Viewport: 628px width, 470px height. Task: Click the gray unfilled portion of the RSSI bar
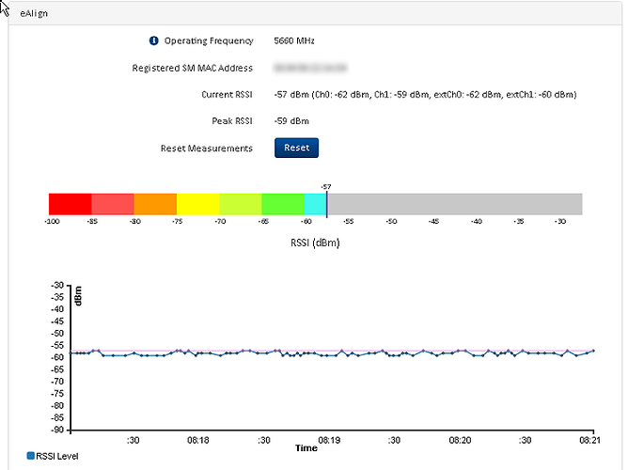(454, 204)
